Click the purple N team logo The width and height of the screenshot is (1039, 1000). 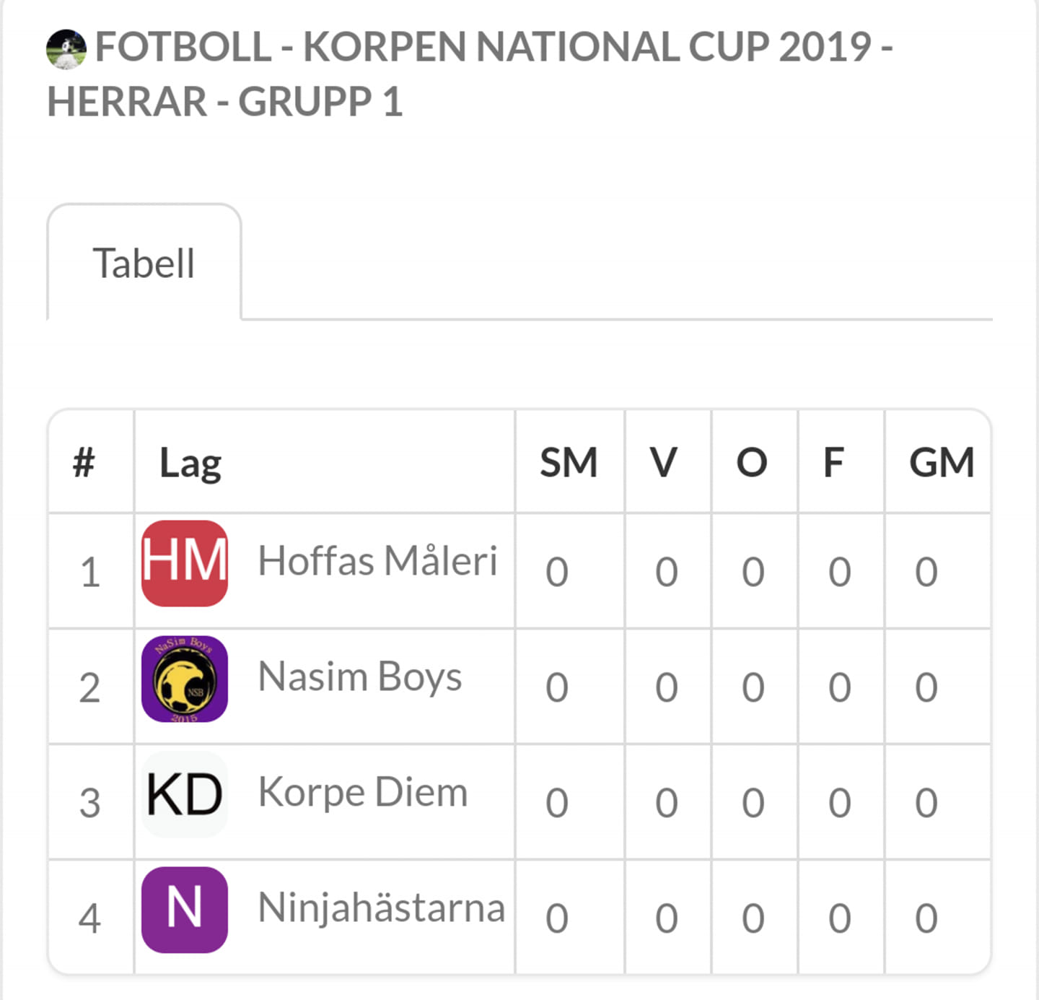tap(185, 910)
